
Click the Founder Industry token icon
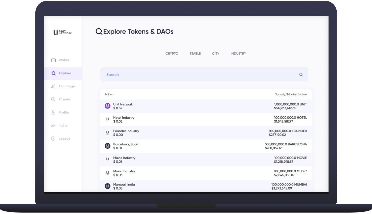pos(108,133)
